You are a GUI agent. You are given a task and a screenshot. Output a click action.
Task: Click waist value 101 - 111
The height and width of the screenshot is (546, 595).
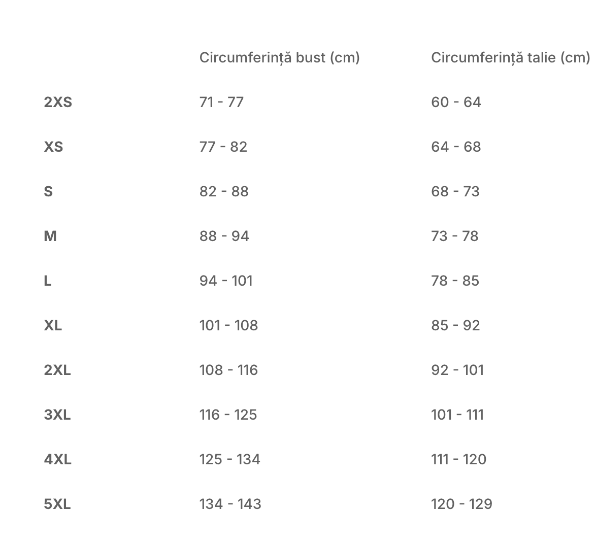[457, 415]
